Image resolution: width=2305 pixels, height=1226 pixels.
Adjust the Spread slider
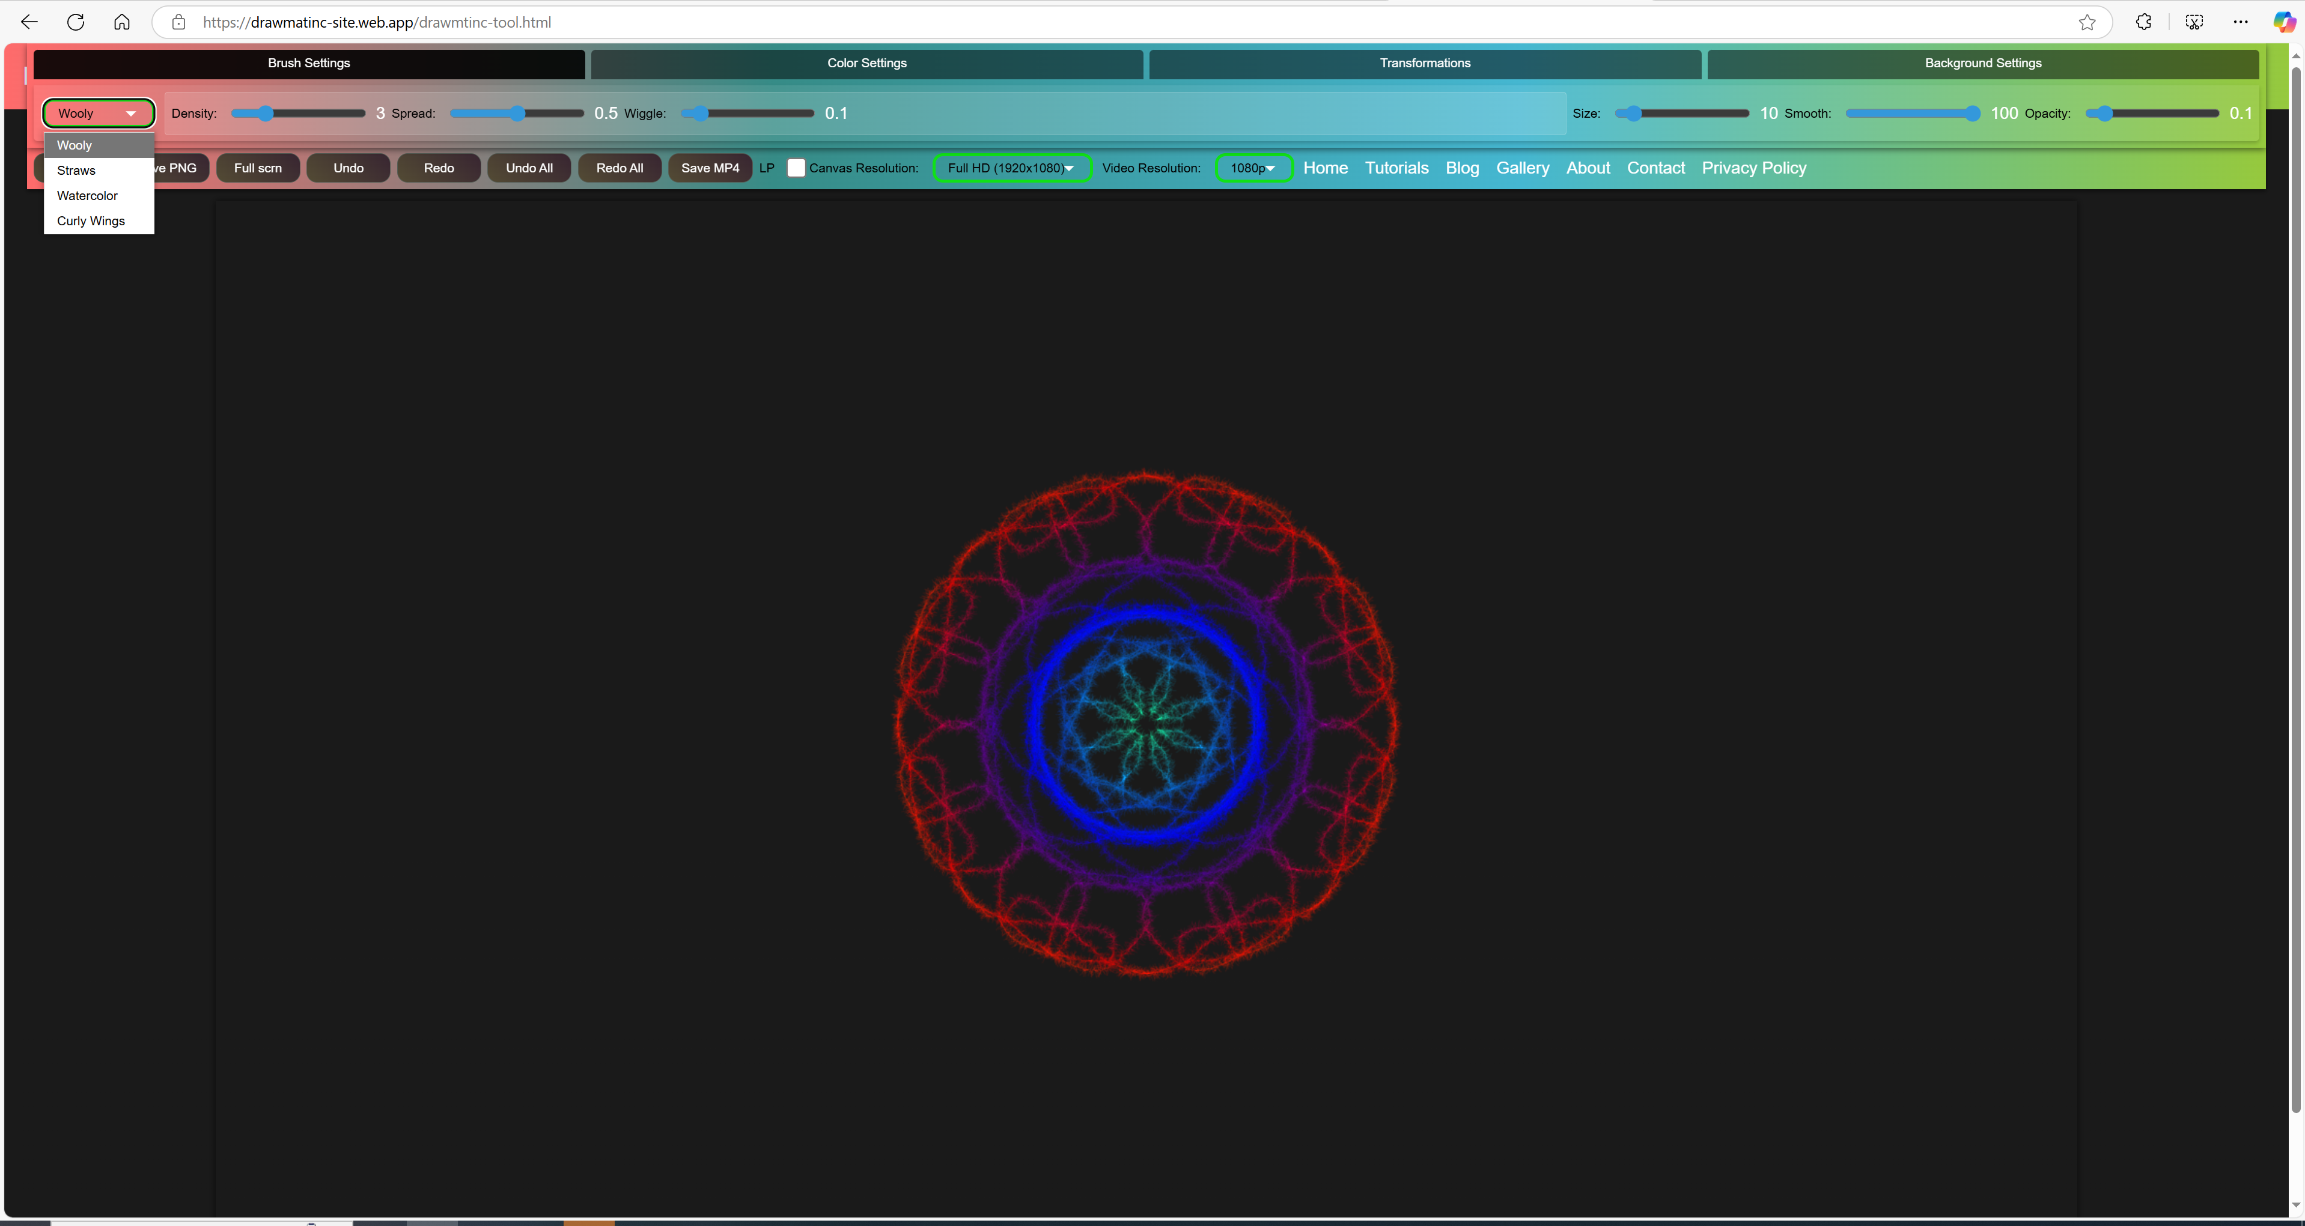point(516,114)
